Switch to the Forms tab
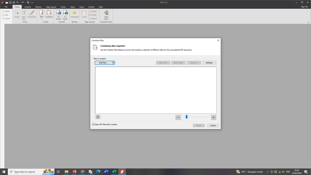The image size is (311, 175). (x=63, y=7)
